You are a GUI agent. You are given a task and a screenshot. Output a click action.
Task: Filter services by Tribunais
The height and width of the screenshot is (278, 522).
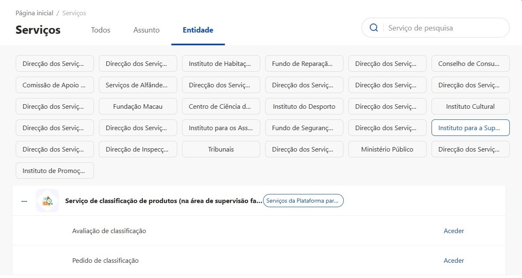[x=221, y=149]
